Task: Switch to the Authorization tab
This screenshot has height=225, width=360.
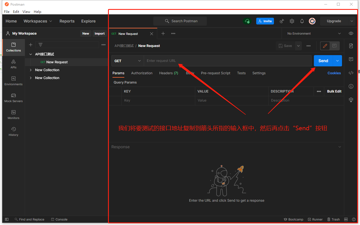Action: (142, 73)
